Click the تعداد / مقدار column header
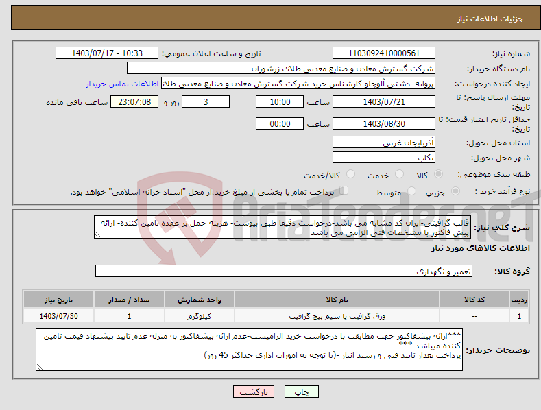The width and height of the screenshot is (541, 410). click(129, 300)
